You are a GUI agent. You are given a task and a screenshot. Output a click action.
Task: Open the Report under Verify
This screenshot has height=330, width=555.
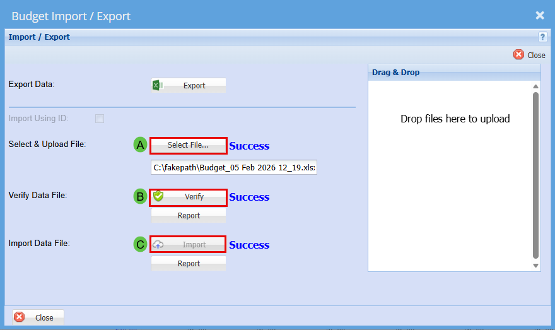click(189, 215)
